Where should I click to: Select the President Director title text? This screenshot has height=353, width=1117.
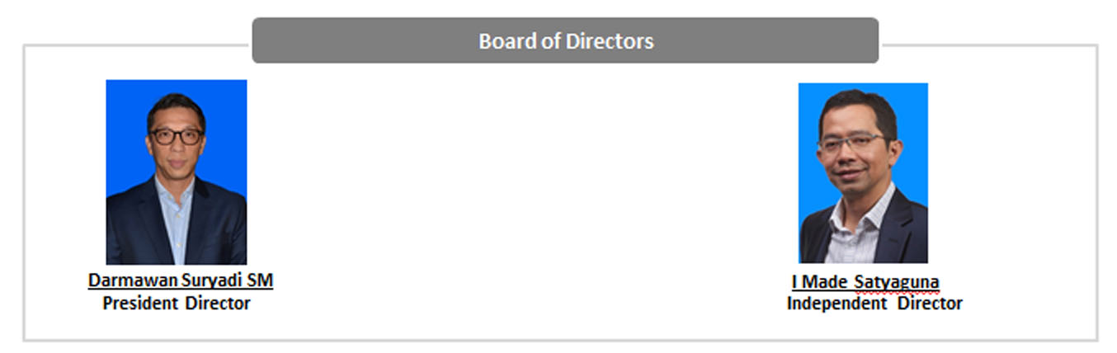[177, 304]
